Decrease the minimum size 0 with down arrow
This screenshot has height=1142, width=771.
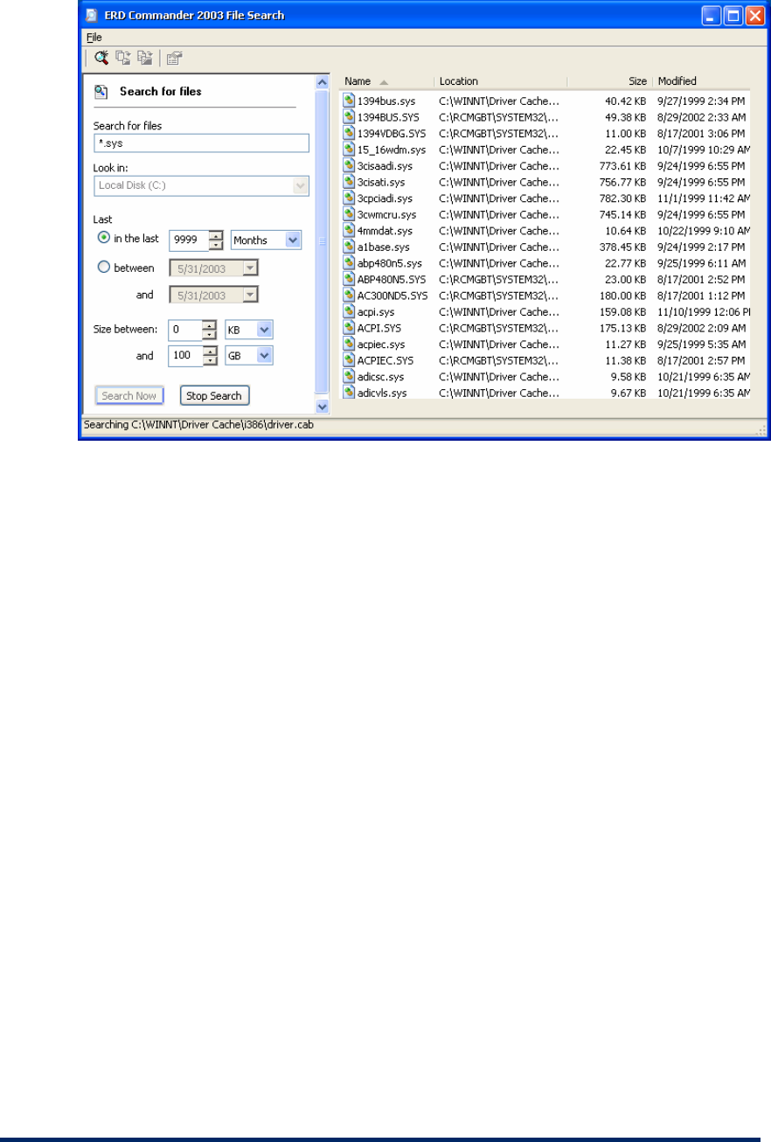(210, 334)
